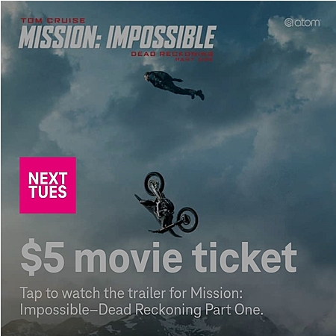The width and height of the screenshot is (336, 336).
Task: Click the word ticket in headline
Action: click(244, 258)
